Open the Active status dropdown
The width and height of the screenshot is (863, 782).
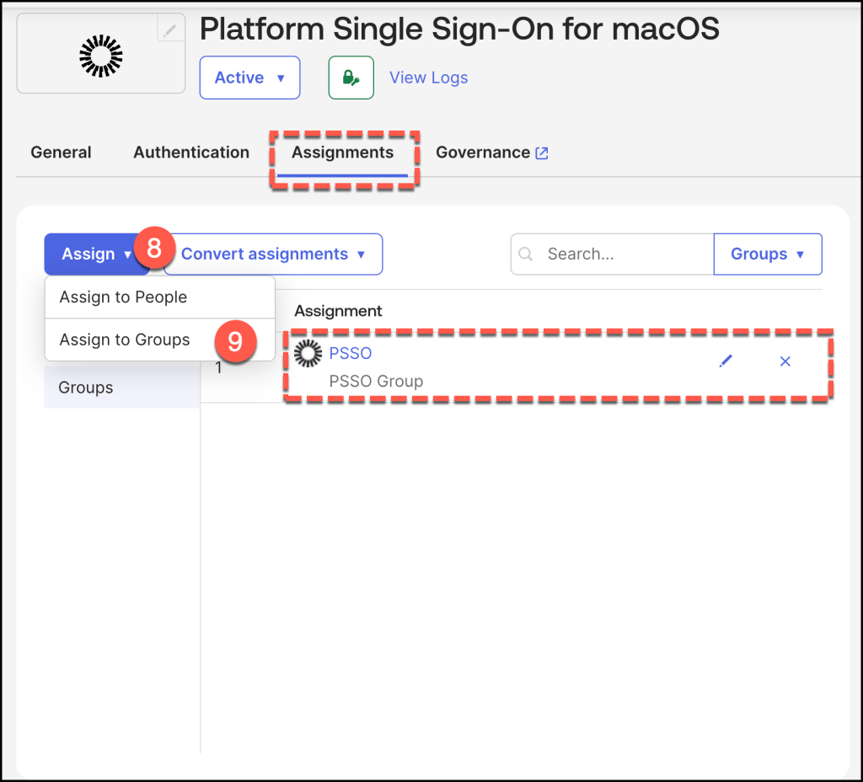[249, 78]
